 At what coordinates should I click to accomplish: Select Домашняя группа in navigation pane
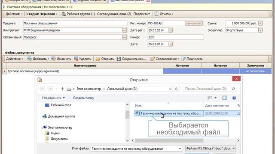pos(59,116)
